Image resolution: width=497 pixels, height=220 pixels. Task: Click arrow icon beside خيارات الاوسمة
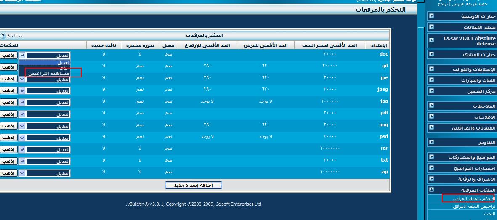pyautogui.click(x=431, y=16)
